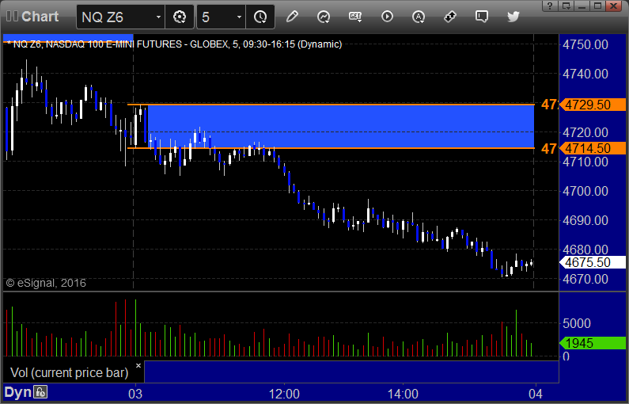Screen dimensions: 629x404
Task: Click the 12:00 time axis label
Action: coord(284,394)
